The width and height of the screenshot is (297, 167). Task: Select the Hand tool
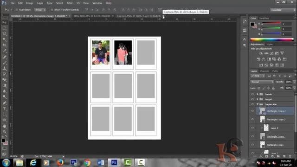[x=4, y=126]
